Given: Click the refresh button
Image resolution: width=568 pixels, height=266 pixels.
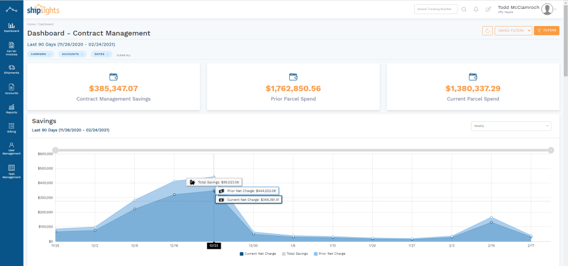Looking at the screenshot, I should tap(488, 31).
